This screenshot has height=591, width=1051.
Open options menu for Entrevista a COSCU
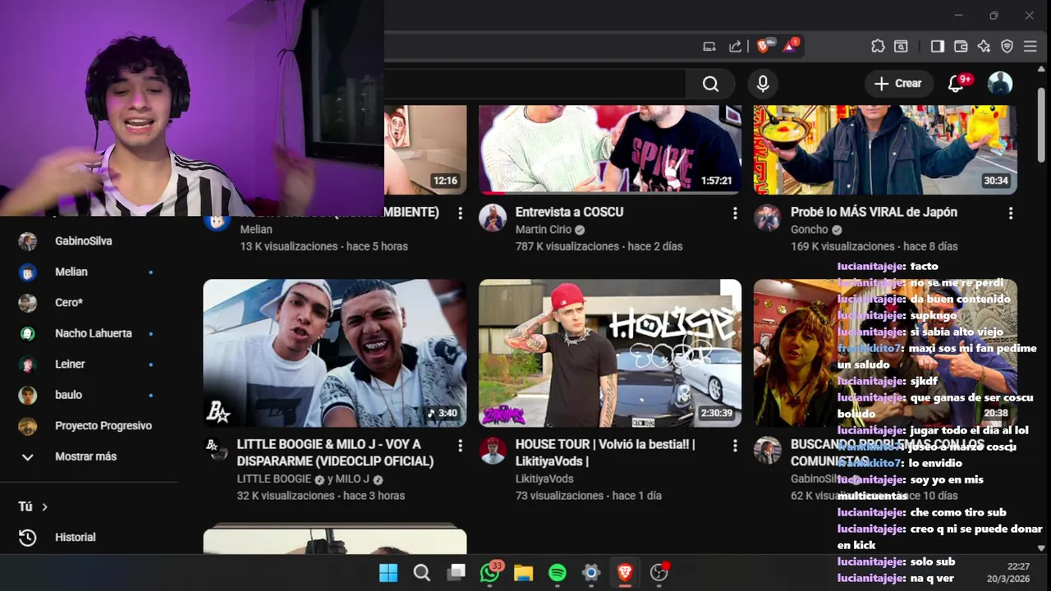pos(735,213)
